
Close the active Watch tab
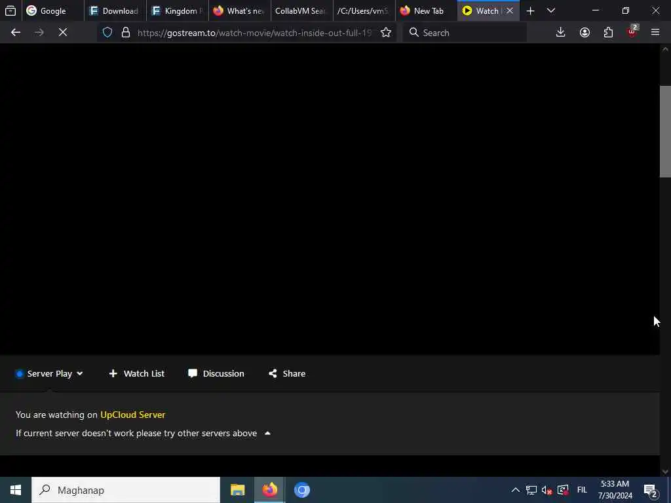[510, 10]
